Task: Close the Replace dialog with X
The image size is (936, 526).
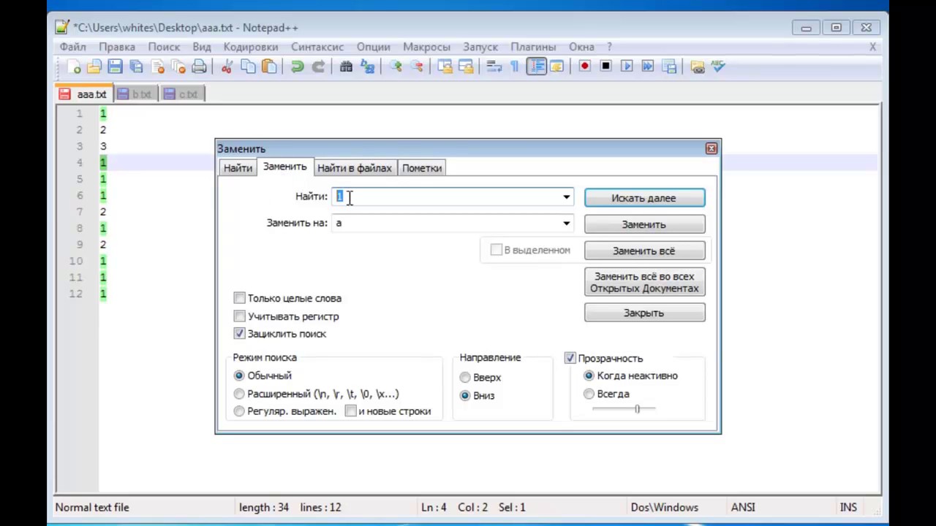Action: (711, 148)
